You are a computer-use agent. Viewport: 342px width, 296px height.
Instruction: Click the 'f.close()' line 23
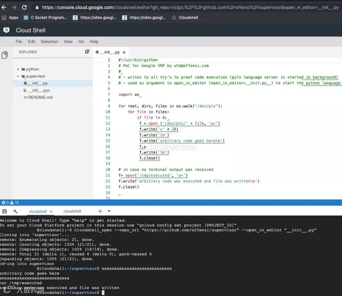(129, 187)
